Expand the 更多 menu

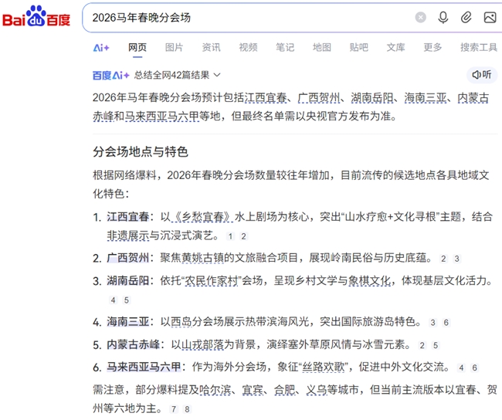click(x=432, y=47)
